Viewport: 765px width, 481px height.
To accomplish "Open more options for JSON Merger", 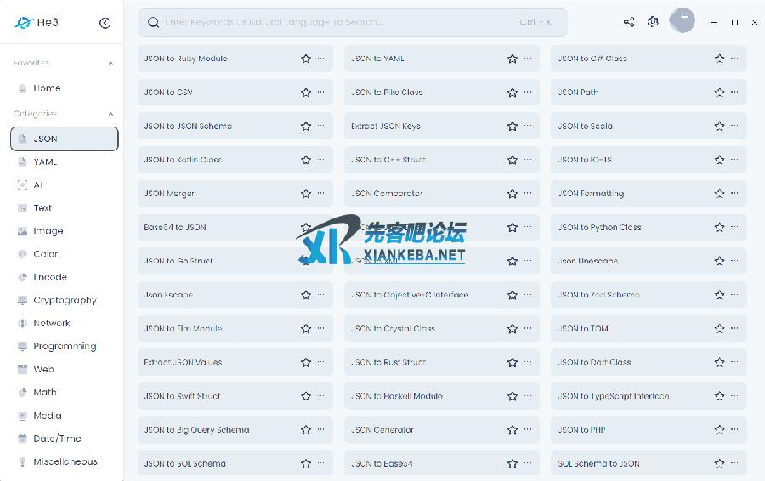I will click(x=321, y=194).
